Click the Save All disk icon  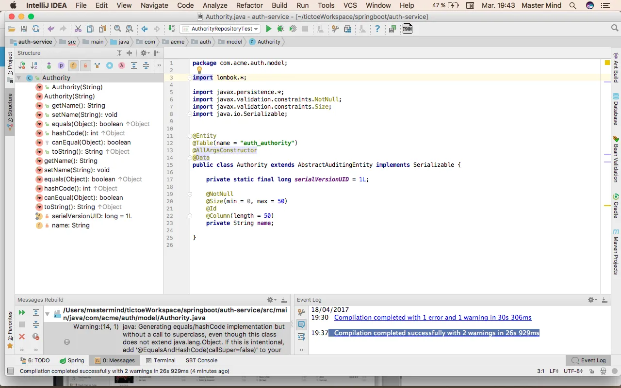23,29
